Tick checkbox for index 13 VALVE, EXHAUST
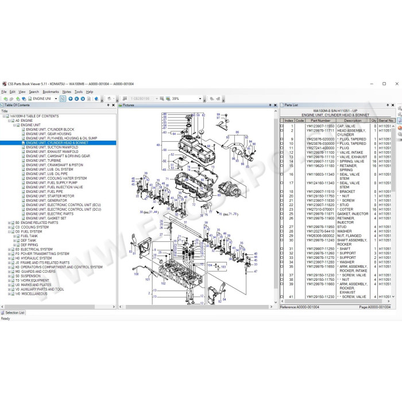The width and height of the screenshot is (402, 402). [282, 157]
